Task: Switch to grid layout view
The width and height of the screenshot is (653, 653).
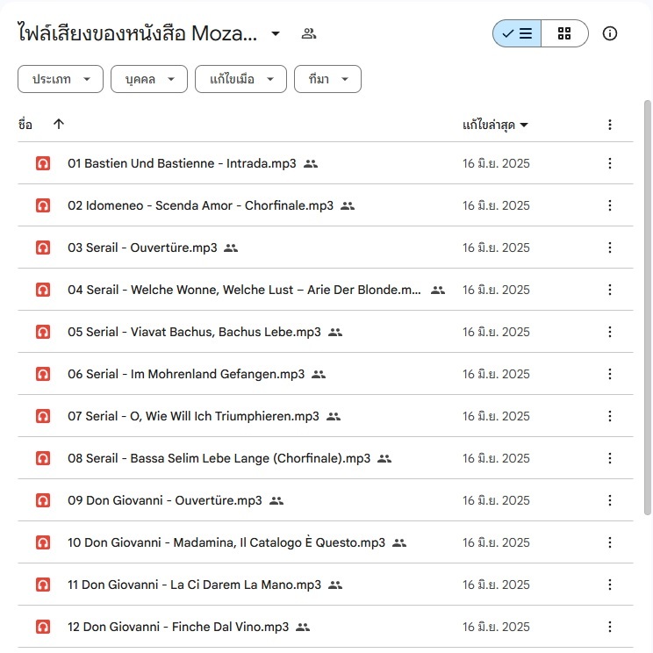Action: (564, 33)
